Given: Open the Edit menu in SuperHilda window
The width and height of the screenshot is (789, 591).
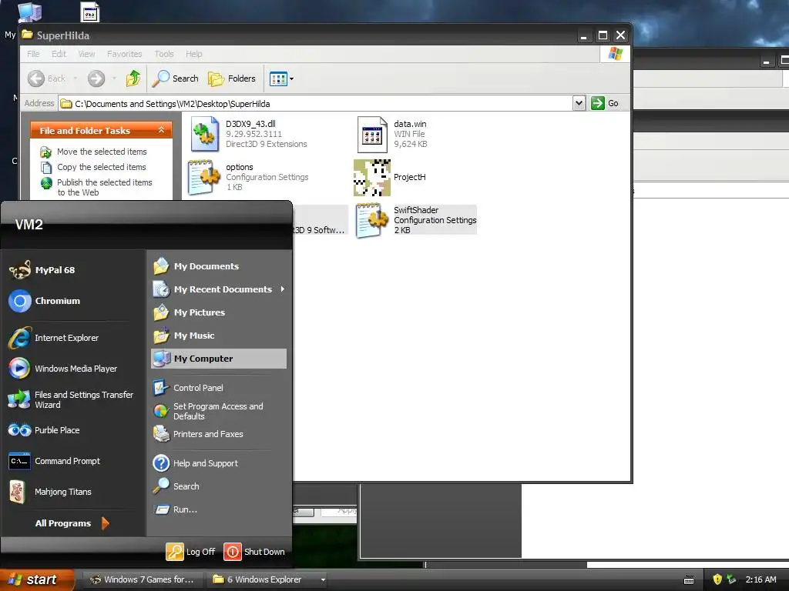Looking at the screenshot, I should pos(59,54).
